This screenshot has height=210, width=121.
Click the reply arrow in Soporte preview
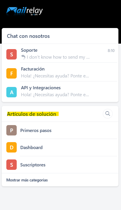[x=23, y=57]
